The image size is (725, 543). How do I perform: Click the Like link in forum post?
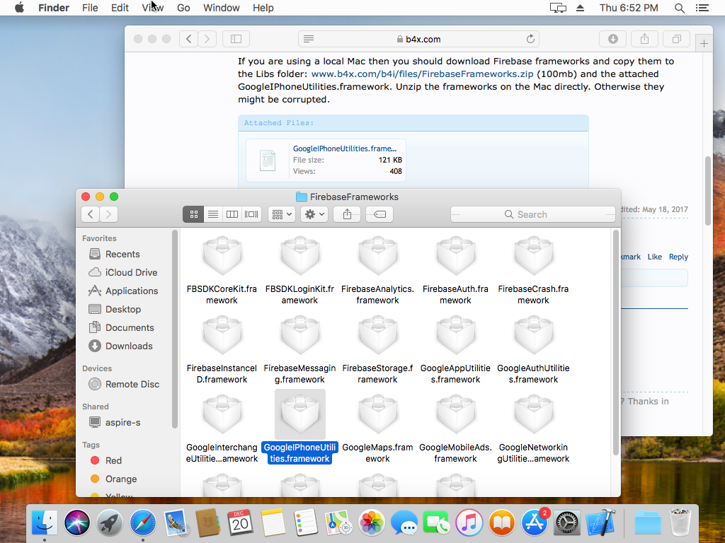[x=654, y=257]
